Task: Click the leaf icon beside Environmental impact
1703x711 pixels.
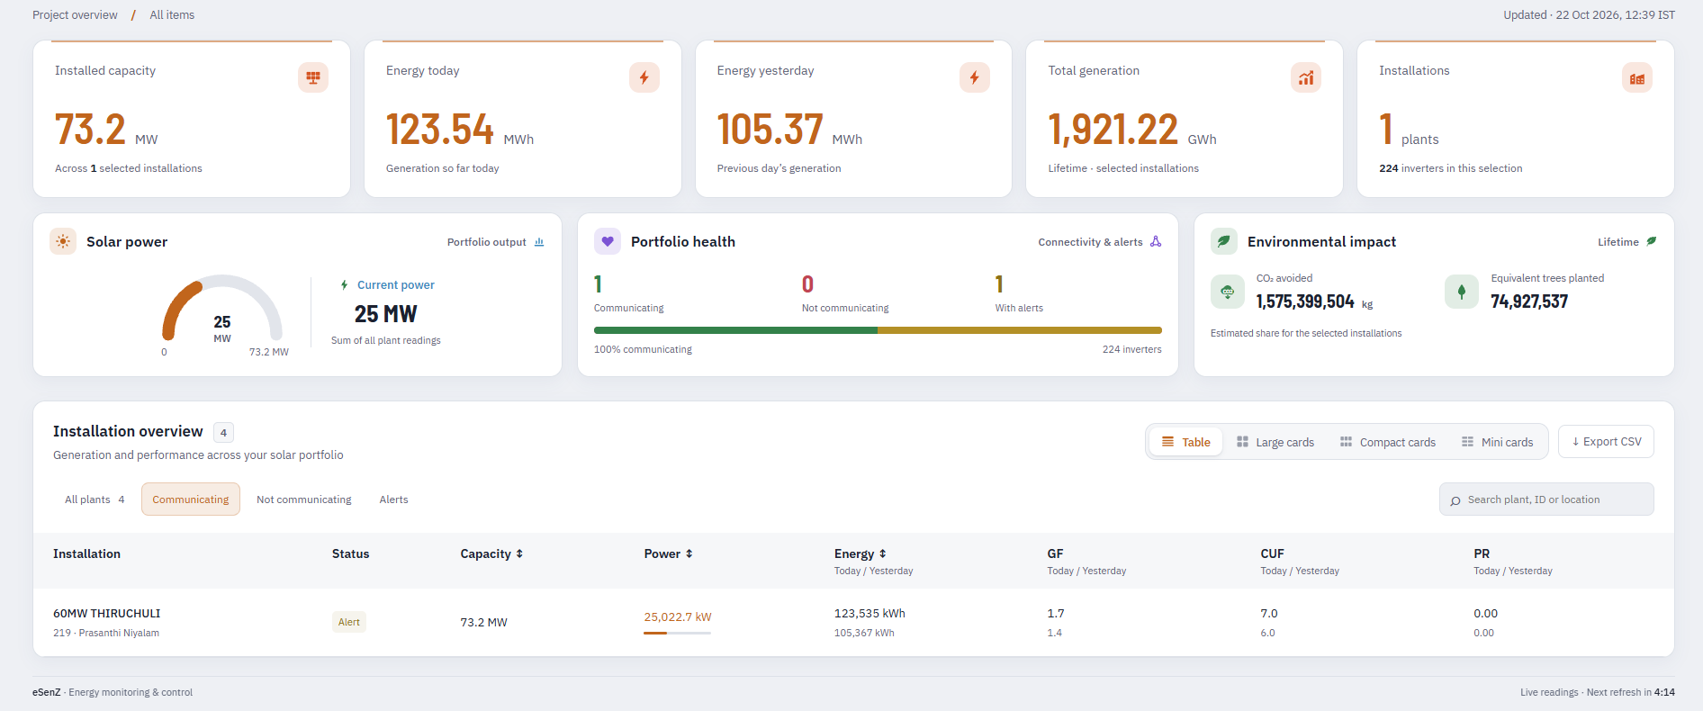Action: (1224, 241)
